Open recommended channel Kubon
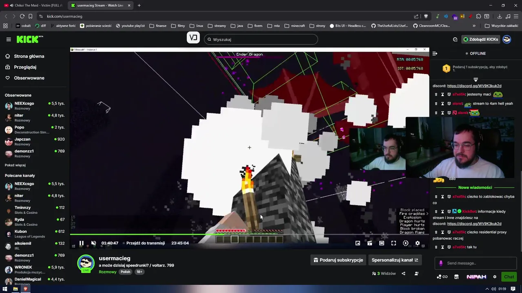The image size is (522, 293). [x=35, y=234]
